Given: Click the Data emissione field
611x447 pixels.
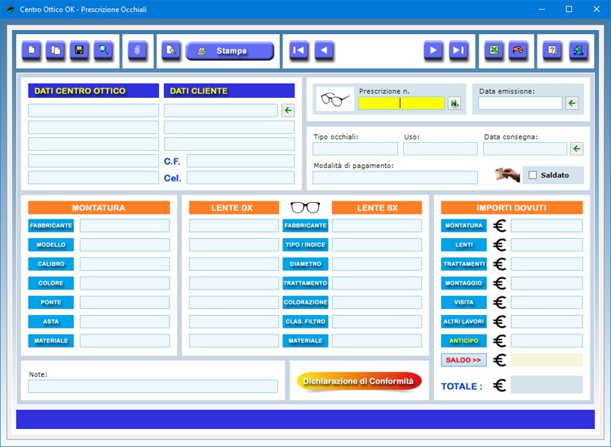Looking at the screenshot, I should point(520,103).
